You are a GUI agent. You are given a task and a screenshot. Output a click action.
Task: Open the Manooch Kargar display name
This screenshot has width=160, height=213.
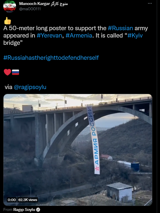click(43, 4)
